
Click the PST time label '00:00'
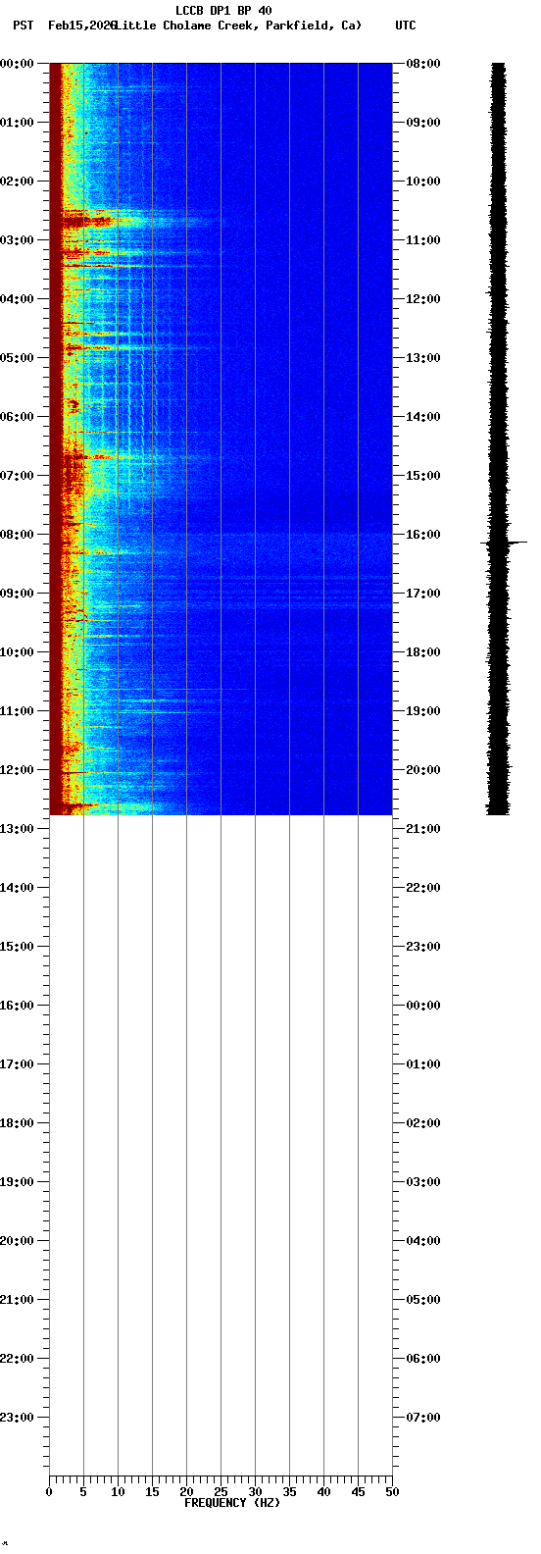coord(17,64)
